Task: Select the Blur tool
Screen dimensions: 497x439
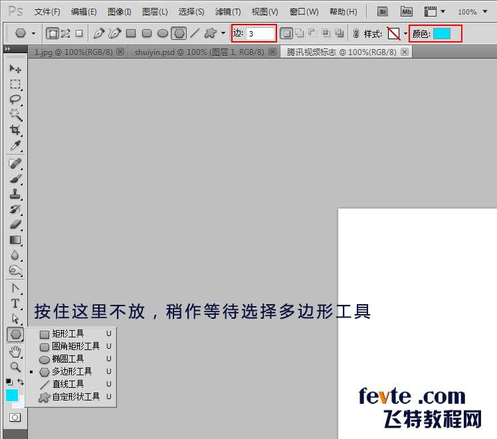Action: pyautogui.click(x=15, y=255)
